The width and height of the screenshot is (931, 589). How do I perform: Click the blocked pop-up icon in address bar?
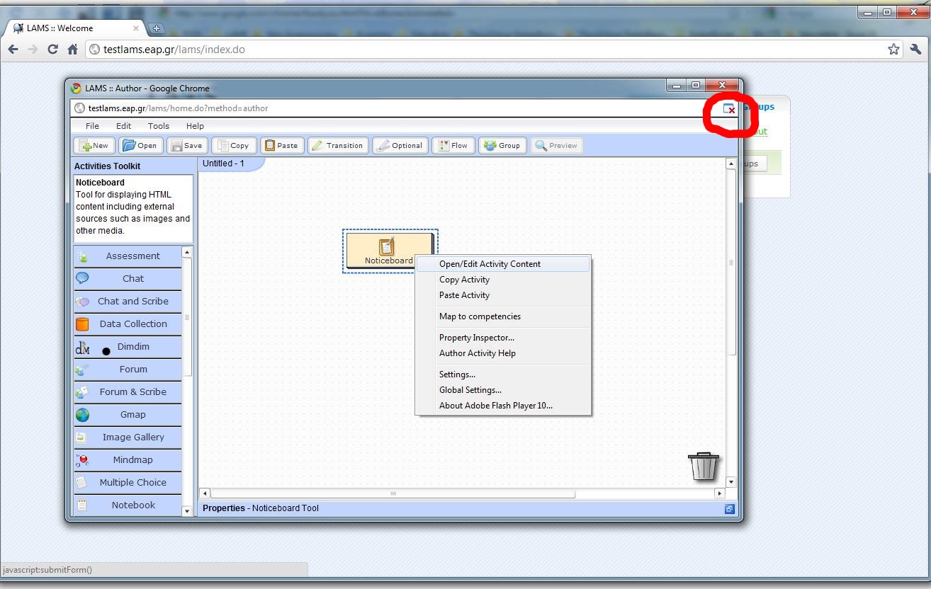(728, 109)
